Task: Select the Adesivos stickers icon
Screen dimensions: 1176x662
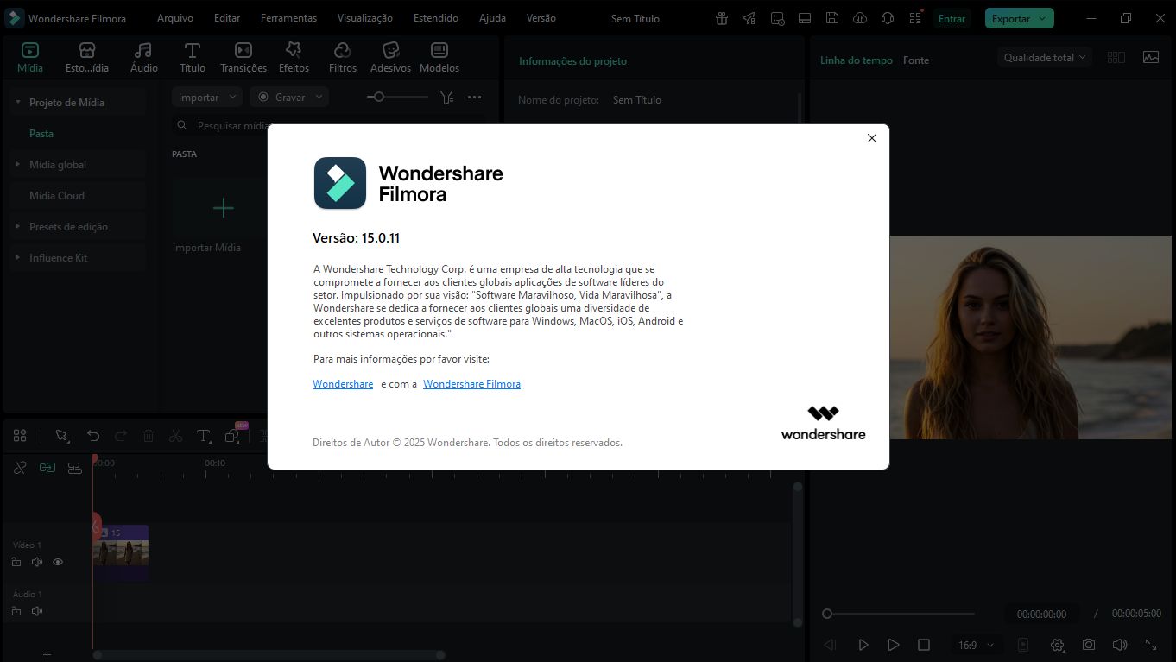Action: pos(390,51)
